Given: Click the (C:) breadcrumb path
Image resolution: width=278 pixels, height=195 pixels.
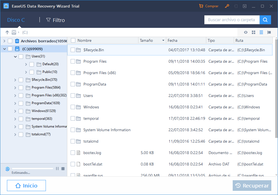Looking at the screenshot, I should tap(25, 32).
